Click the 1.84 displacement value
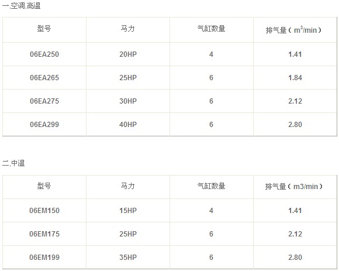The image size is (339, 271). pos(295,77)
